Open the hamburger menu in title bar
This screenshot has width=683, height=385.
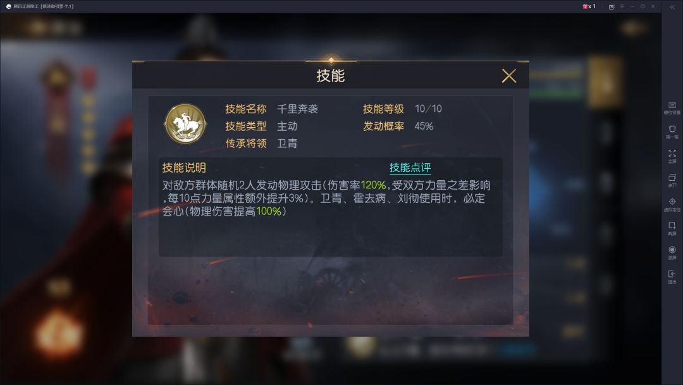point(622,6)
